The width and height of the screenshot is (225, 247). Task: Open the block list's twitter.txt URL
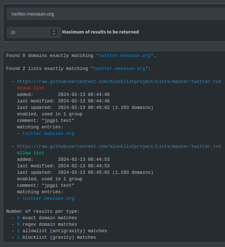[x=119, y=81]
